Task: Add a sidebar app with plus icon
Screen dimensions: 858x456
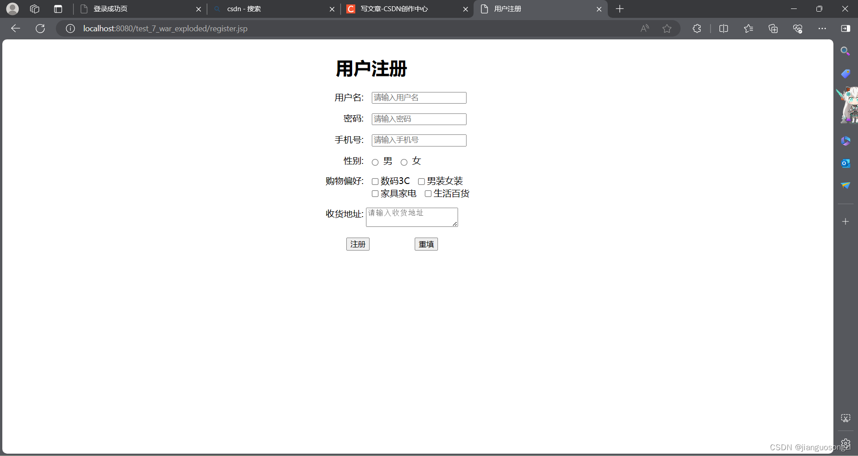Action: pyautogui.click(x=845, y=222)
